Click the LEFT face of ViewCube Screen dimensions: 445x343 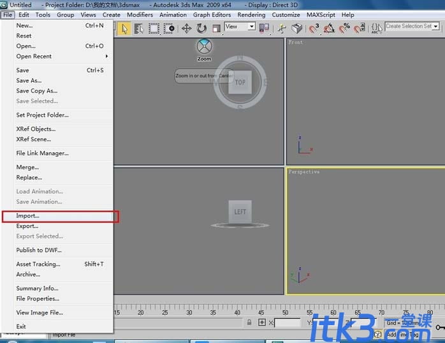click(x=240, y=212)
